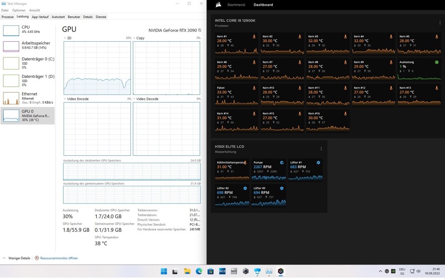Screen dimensions: 445x278
Task: Open the Video Encode graph dropdown
Action: point(64,99)
